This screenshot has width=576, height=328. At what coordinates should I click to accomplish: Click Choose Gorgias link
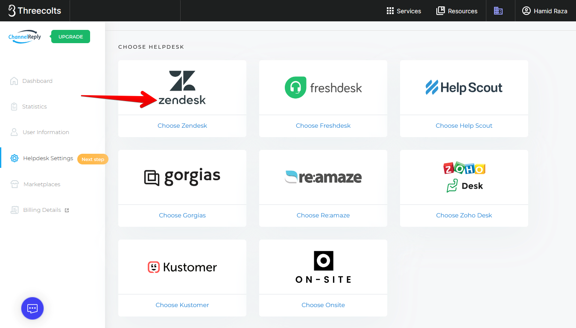click(x=182, y=215)
